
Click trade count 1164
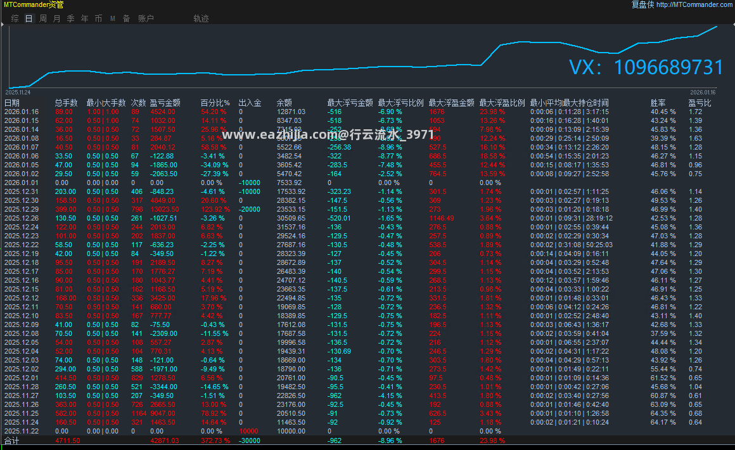[139, 414]
